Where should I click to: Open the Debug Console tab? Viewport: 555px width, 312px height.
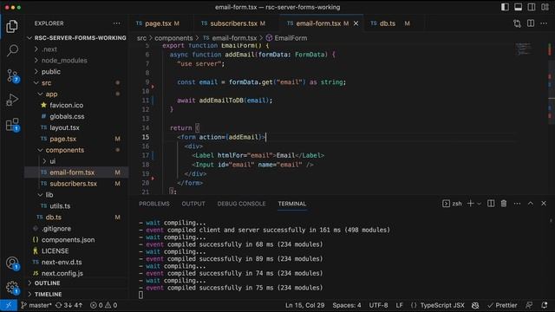point(241,204)
